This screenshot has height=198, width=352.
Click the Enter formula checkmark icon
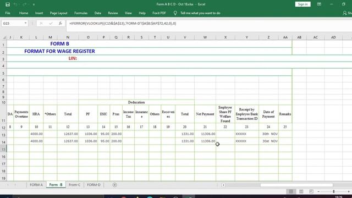pyautogui.click(x=51, y=23)
